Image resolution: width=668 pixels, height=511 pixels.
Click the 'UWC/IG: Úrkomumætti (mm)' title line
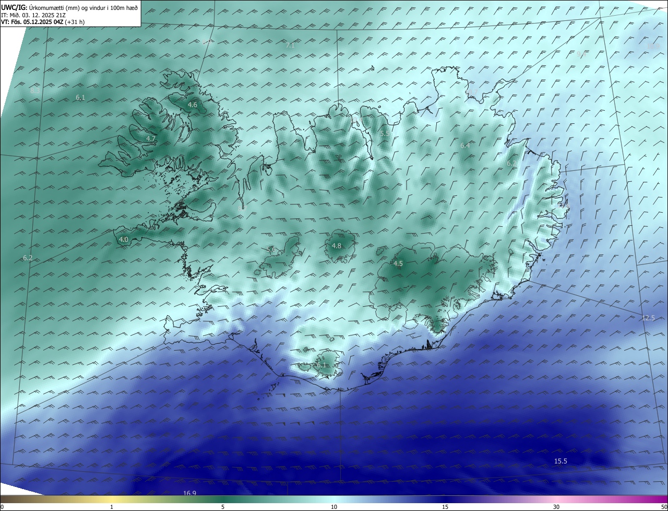tap(69, 8)
